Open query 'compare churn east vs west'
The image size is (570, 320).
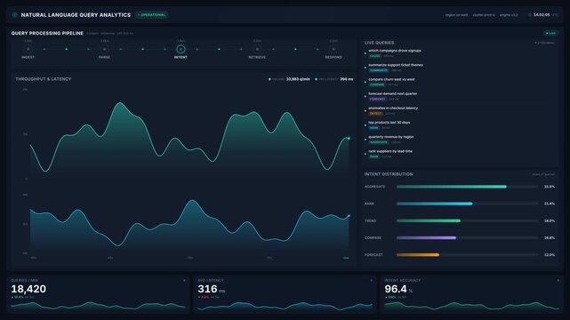391,79
